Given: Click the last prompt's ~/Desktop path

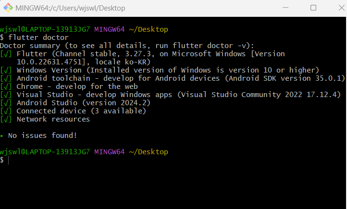Looking at the screenshot, I should pos(149,152).
